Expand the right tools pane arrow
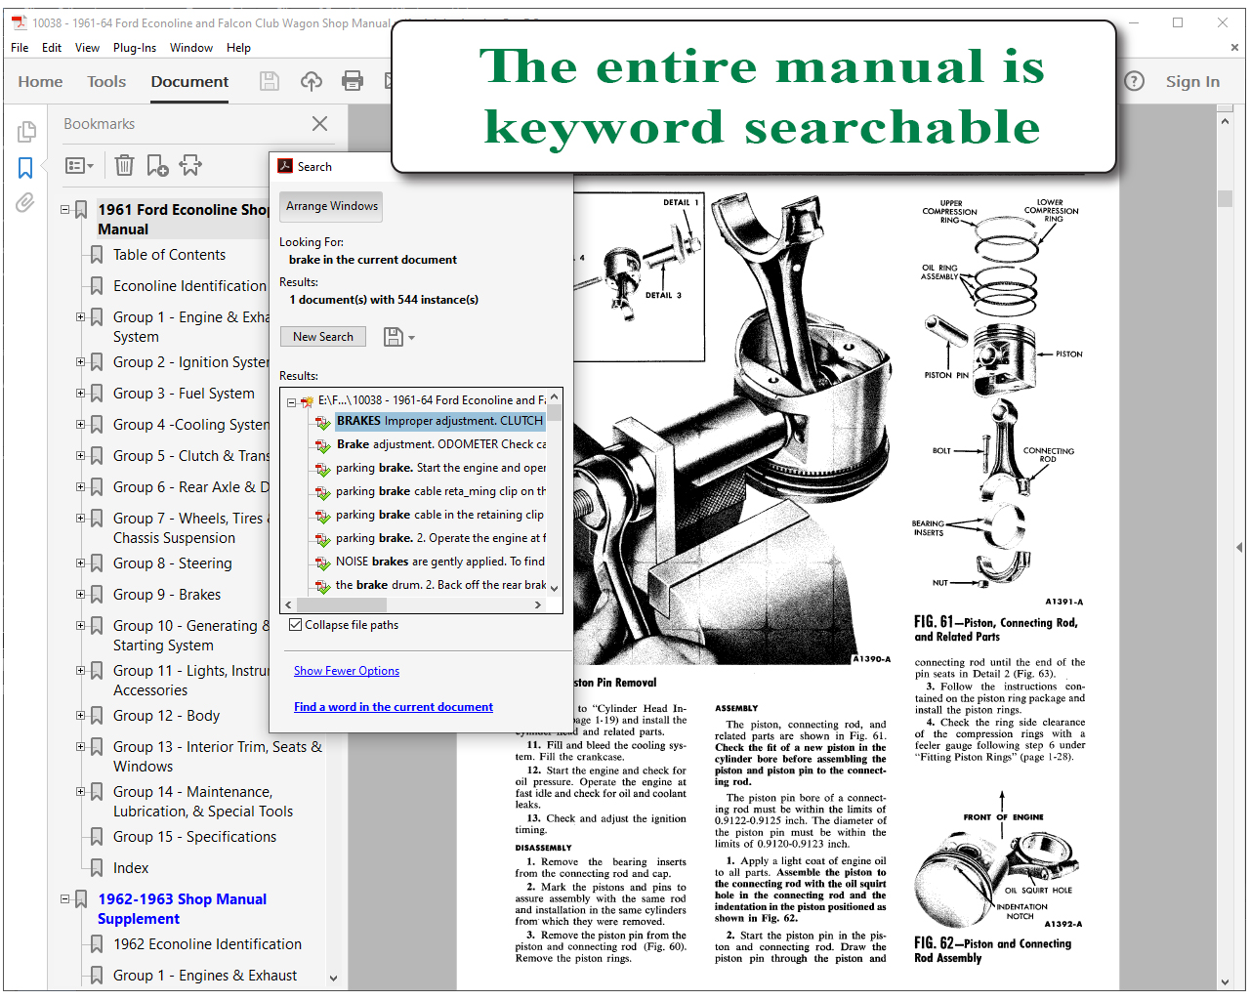This screenshot has width=1250, height=1000. 1239,548
